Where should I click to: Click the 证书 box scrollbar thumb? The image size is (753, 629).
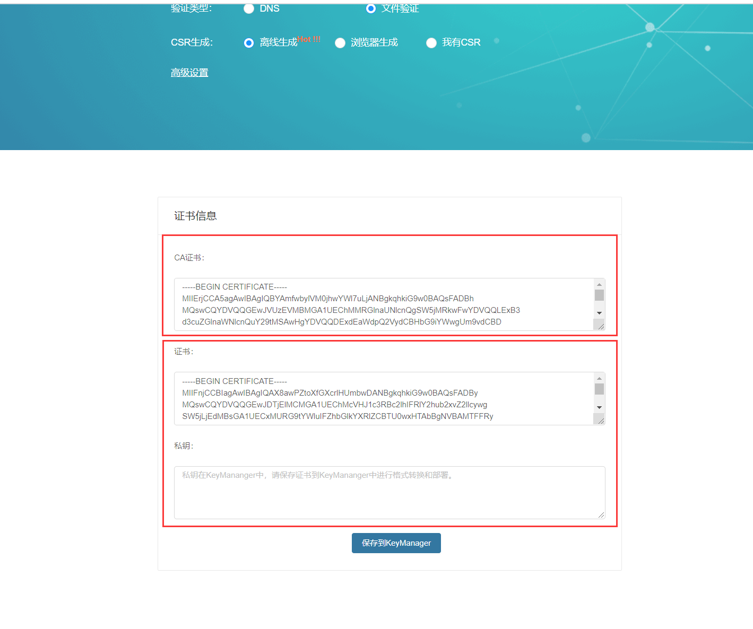point(599,389)
